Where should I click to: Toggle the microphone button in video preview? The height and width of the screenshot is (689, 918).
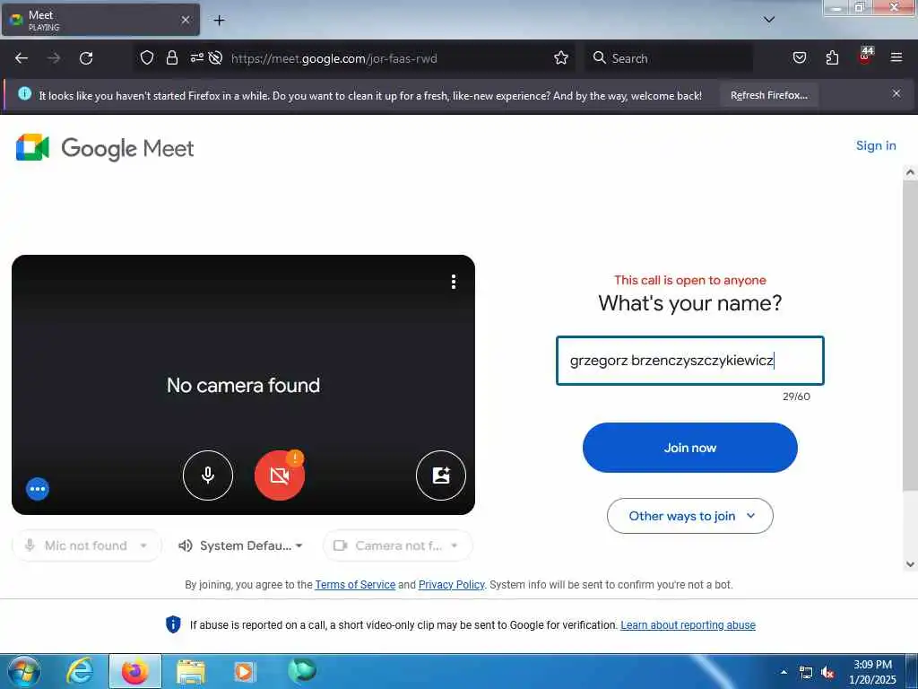click(x=208, y=475)
